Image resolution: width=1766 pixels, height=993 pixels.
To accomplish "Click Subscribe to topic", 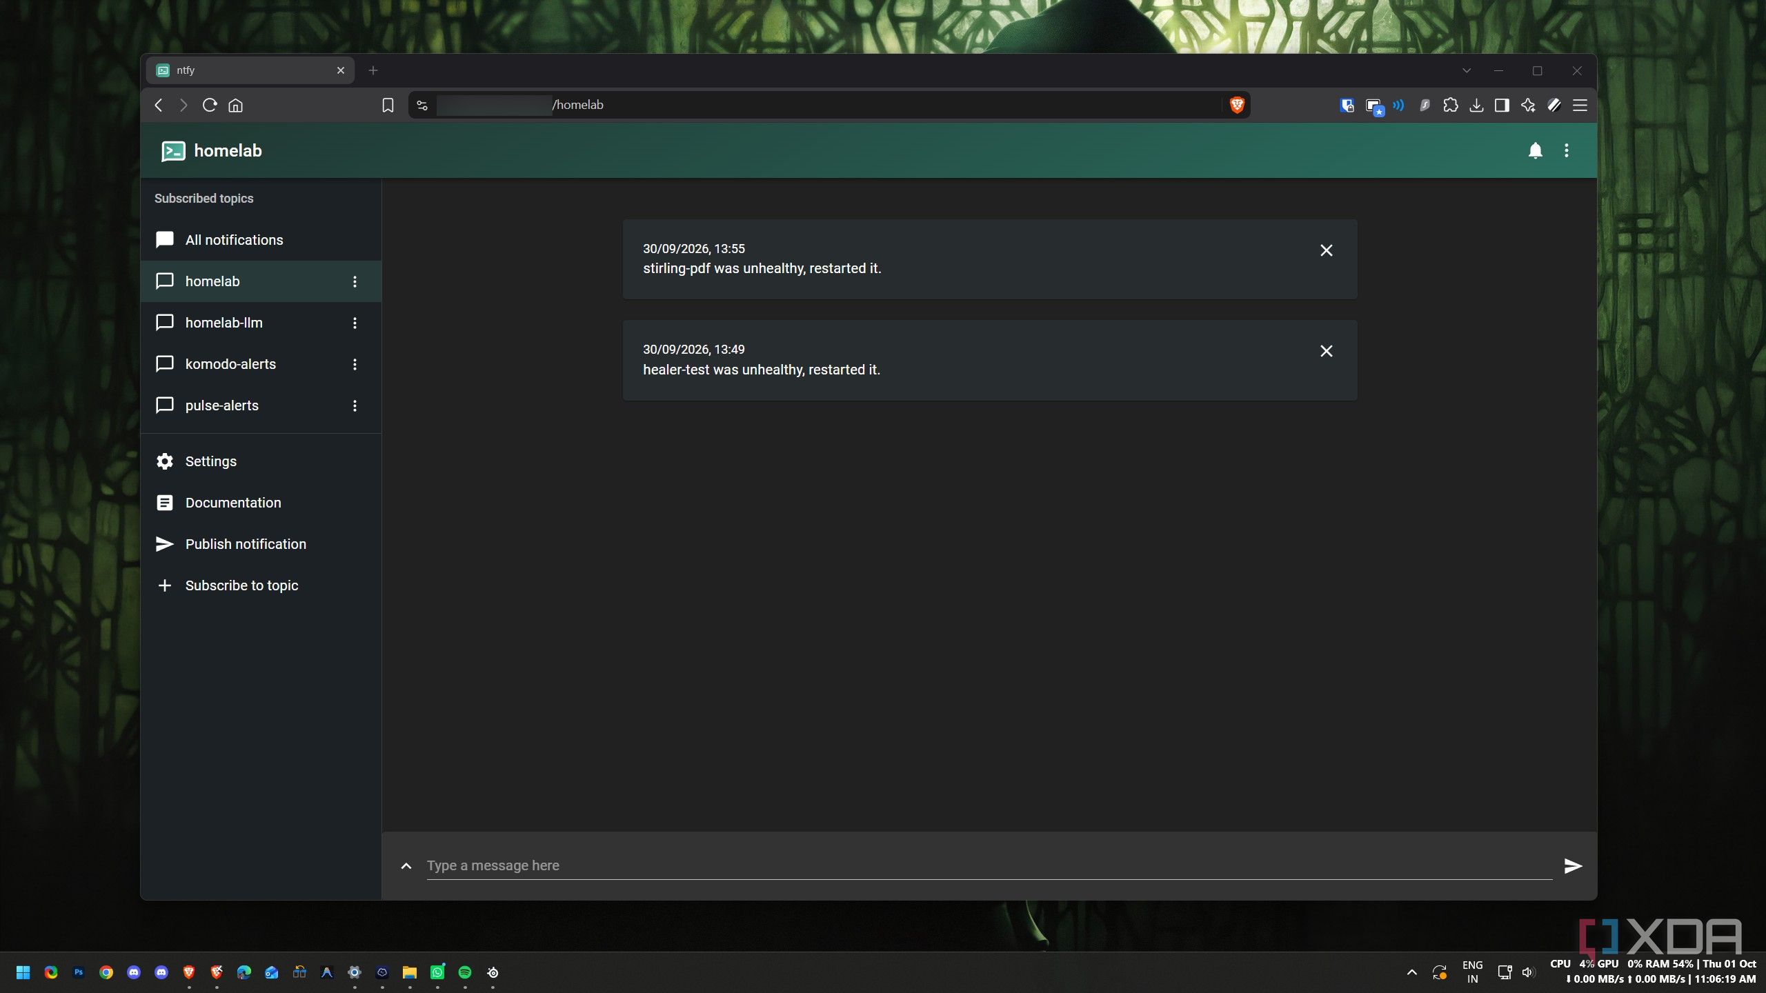I will point(261,585).
